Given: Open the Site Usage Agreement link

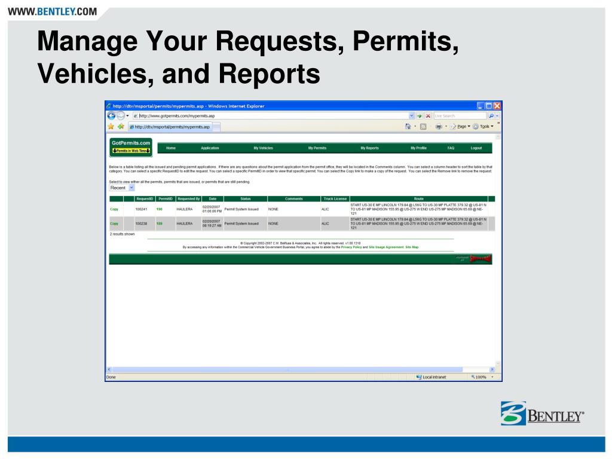Looking at the screenshot, I should tap(386, 247).
